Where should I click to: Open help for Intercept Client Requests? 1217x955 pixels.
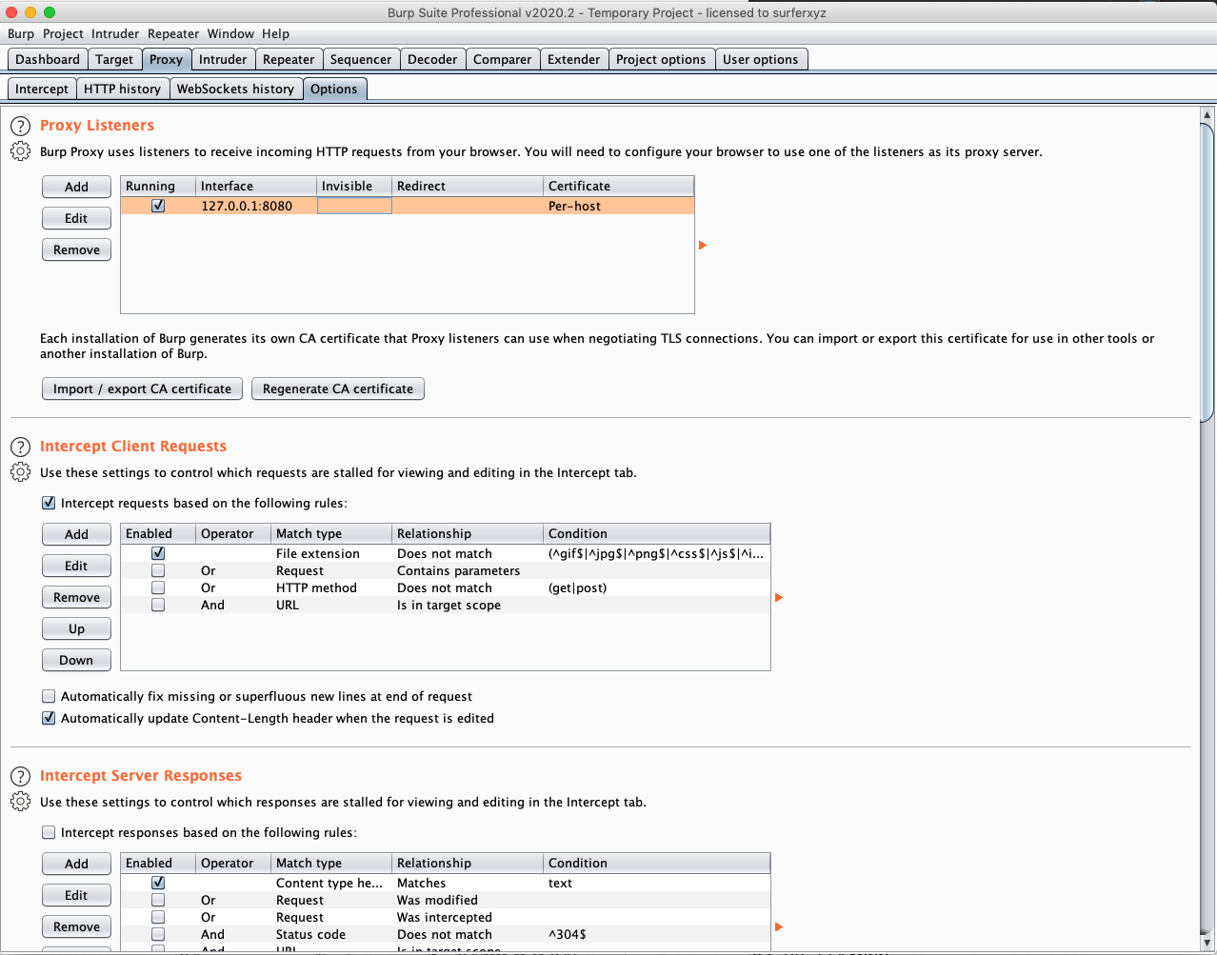tap(20, 447)
